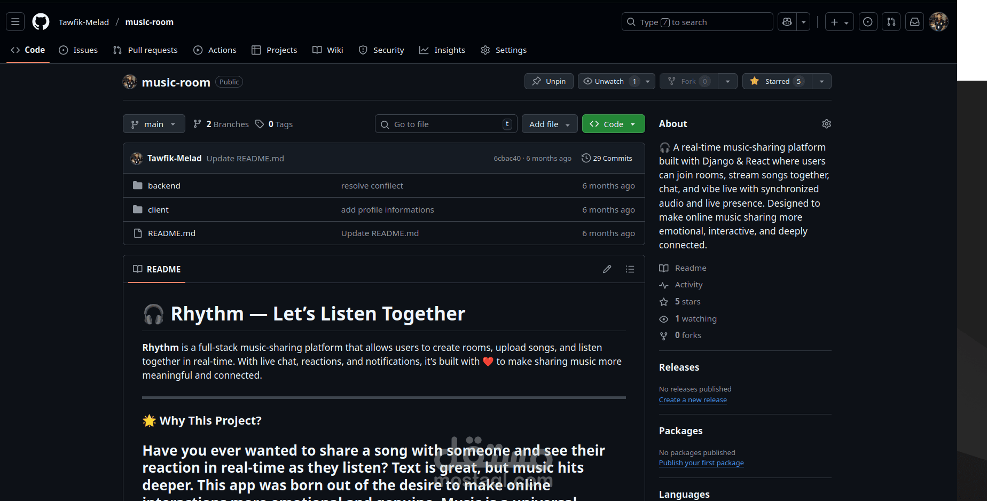Click the music-room repository title

(176, 82)
